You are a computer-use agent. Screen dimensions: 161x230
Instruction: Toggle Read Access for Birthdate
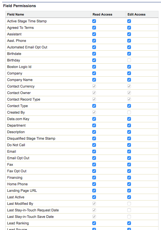pyautogui.click(x=94, y=54)
